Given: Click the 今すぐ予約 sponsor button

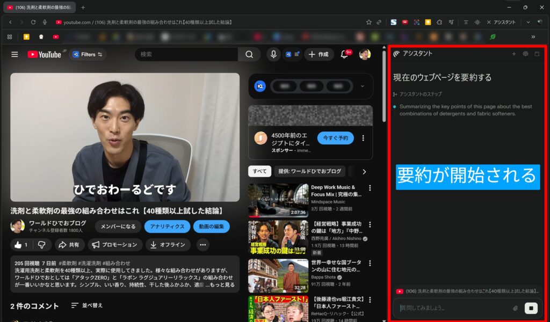Looking at the screenshot, I should pyautogui.click(x=335, y=138).
